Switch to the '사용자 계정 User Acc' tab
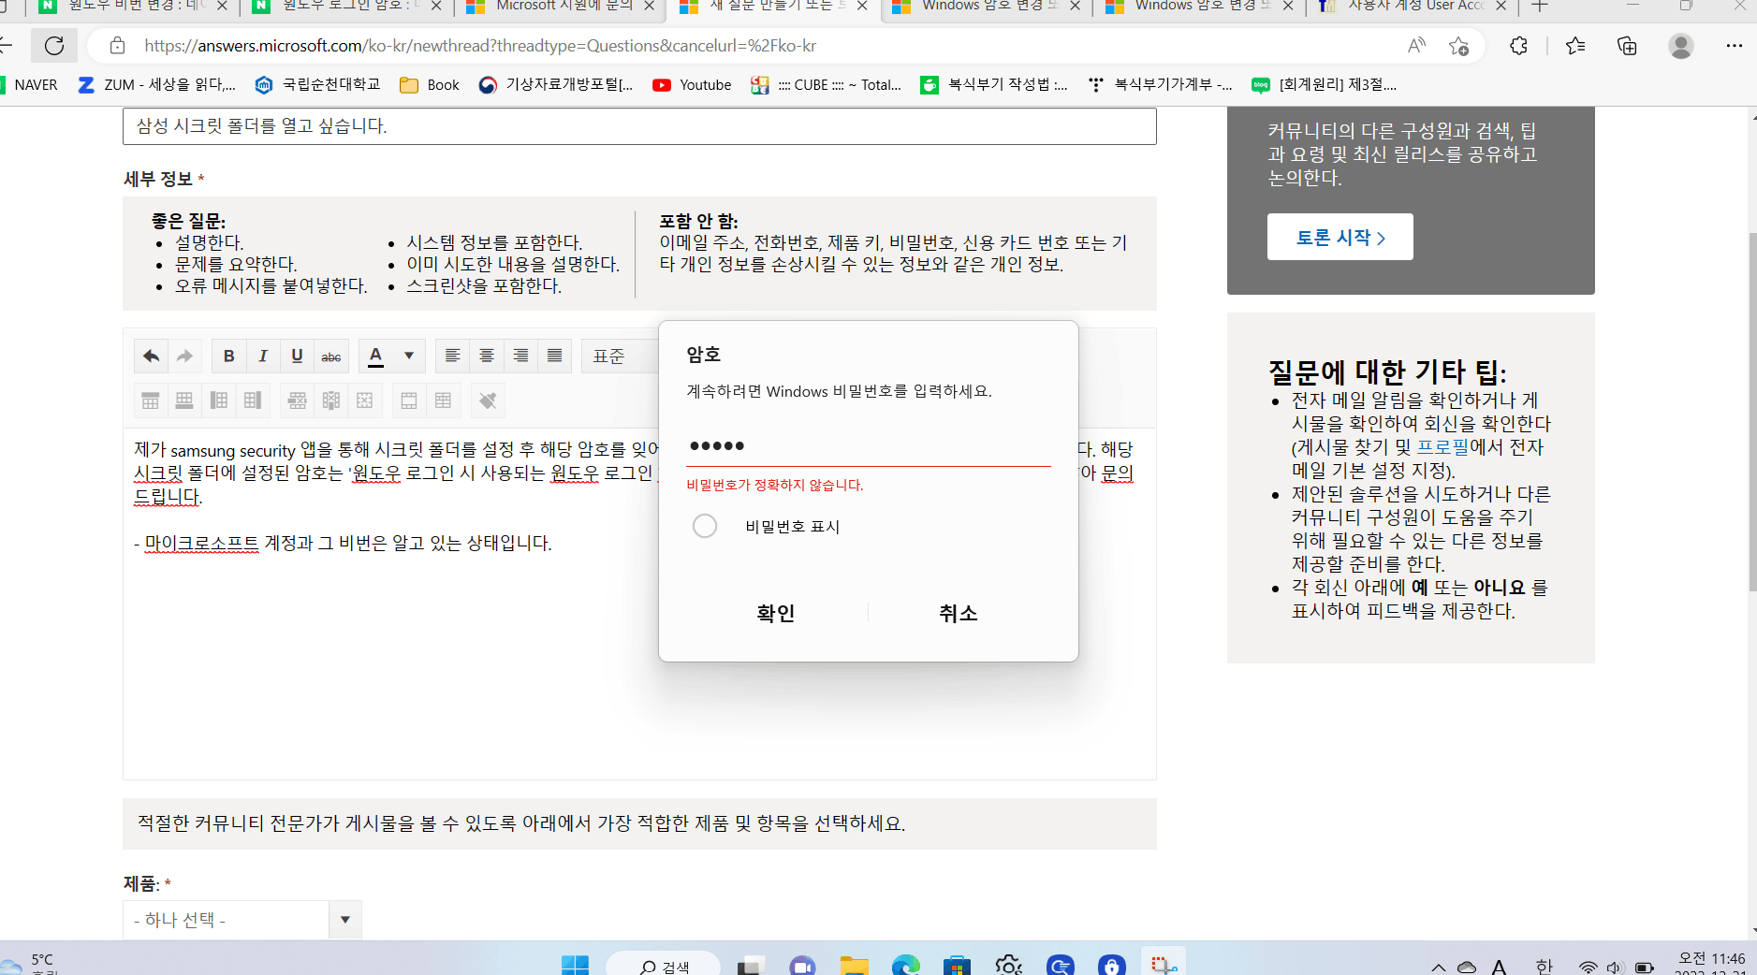The height and width of the screenshot is (975, 1757). [1412, 7]
